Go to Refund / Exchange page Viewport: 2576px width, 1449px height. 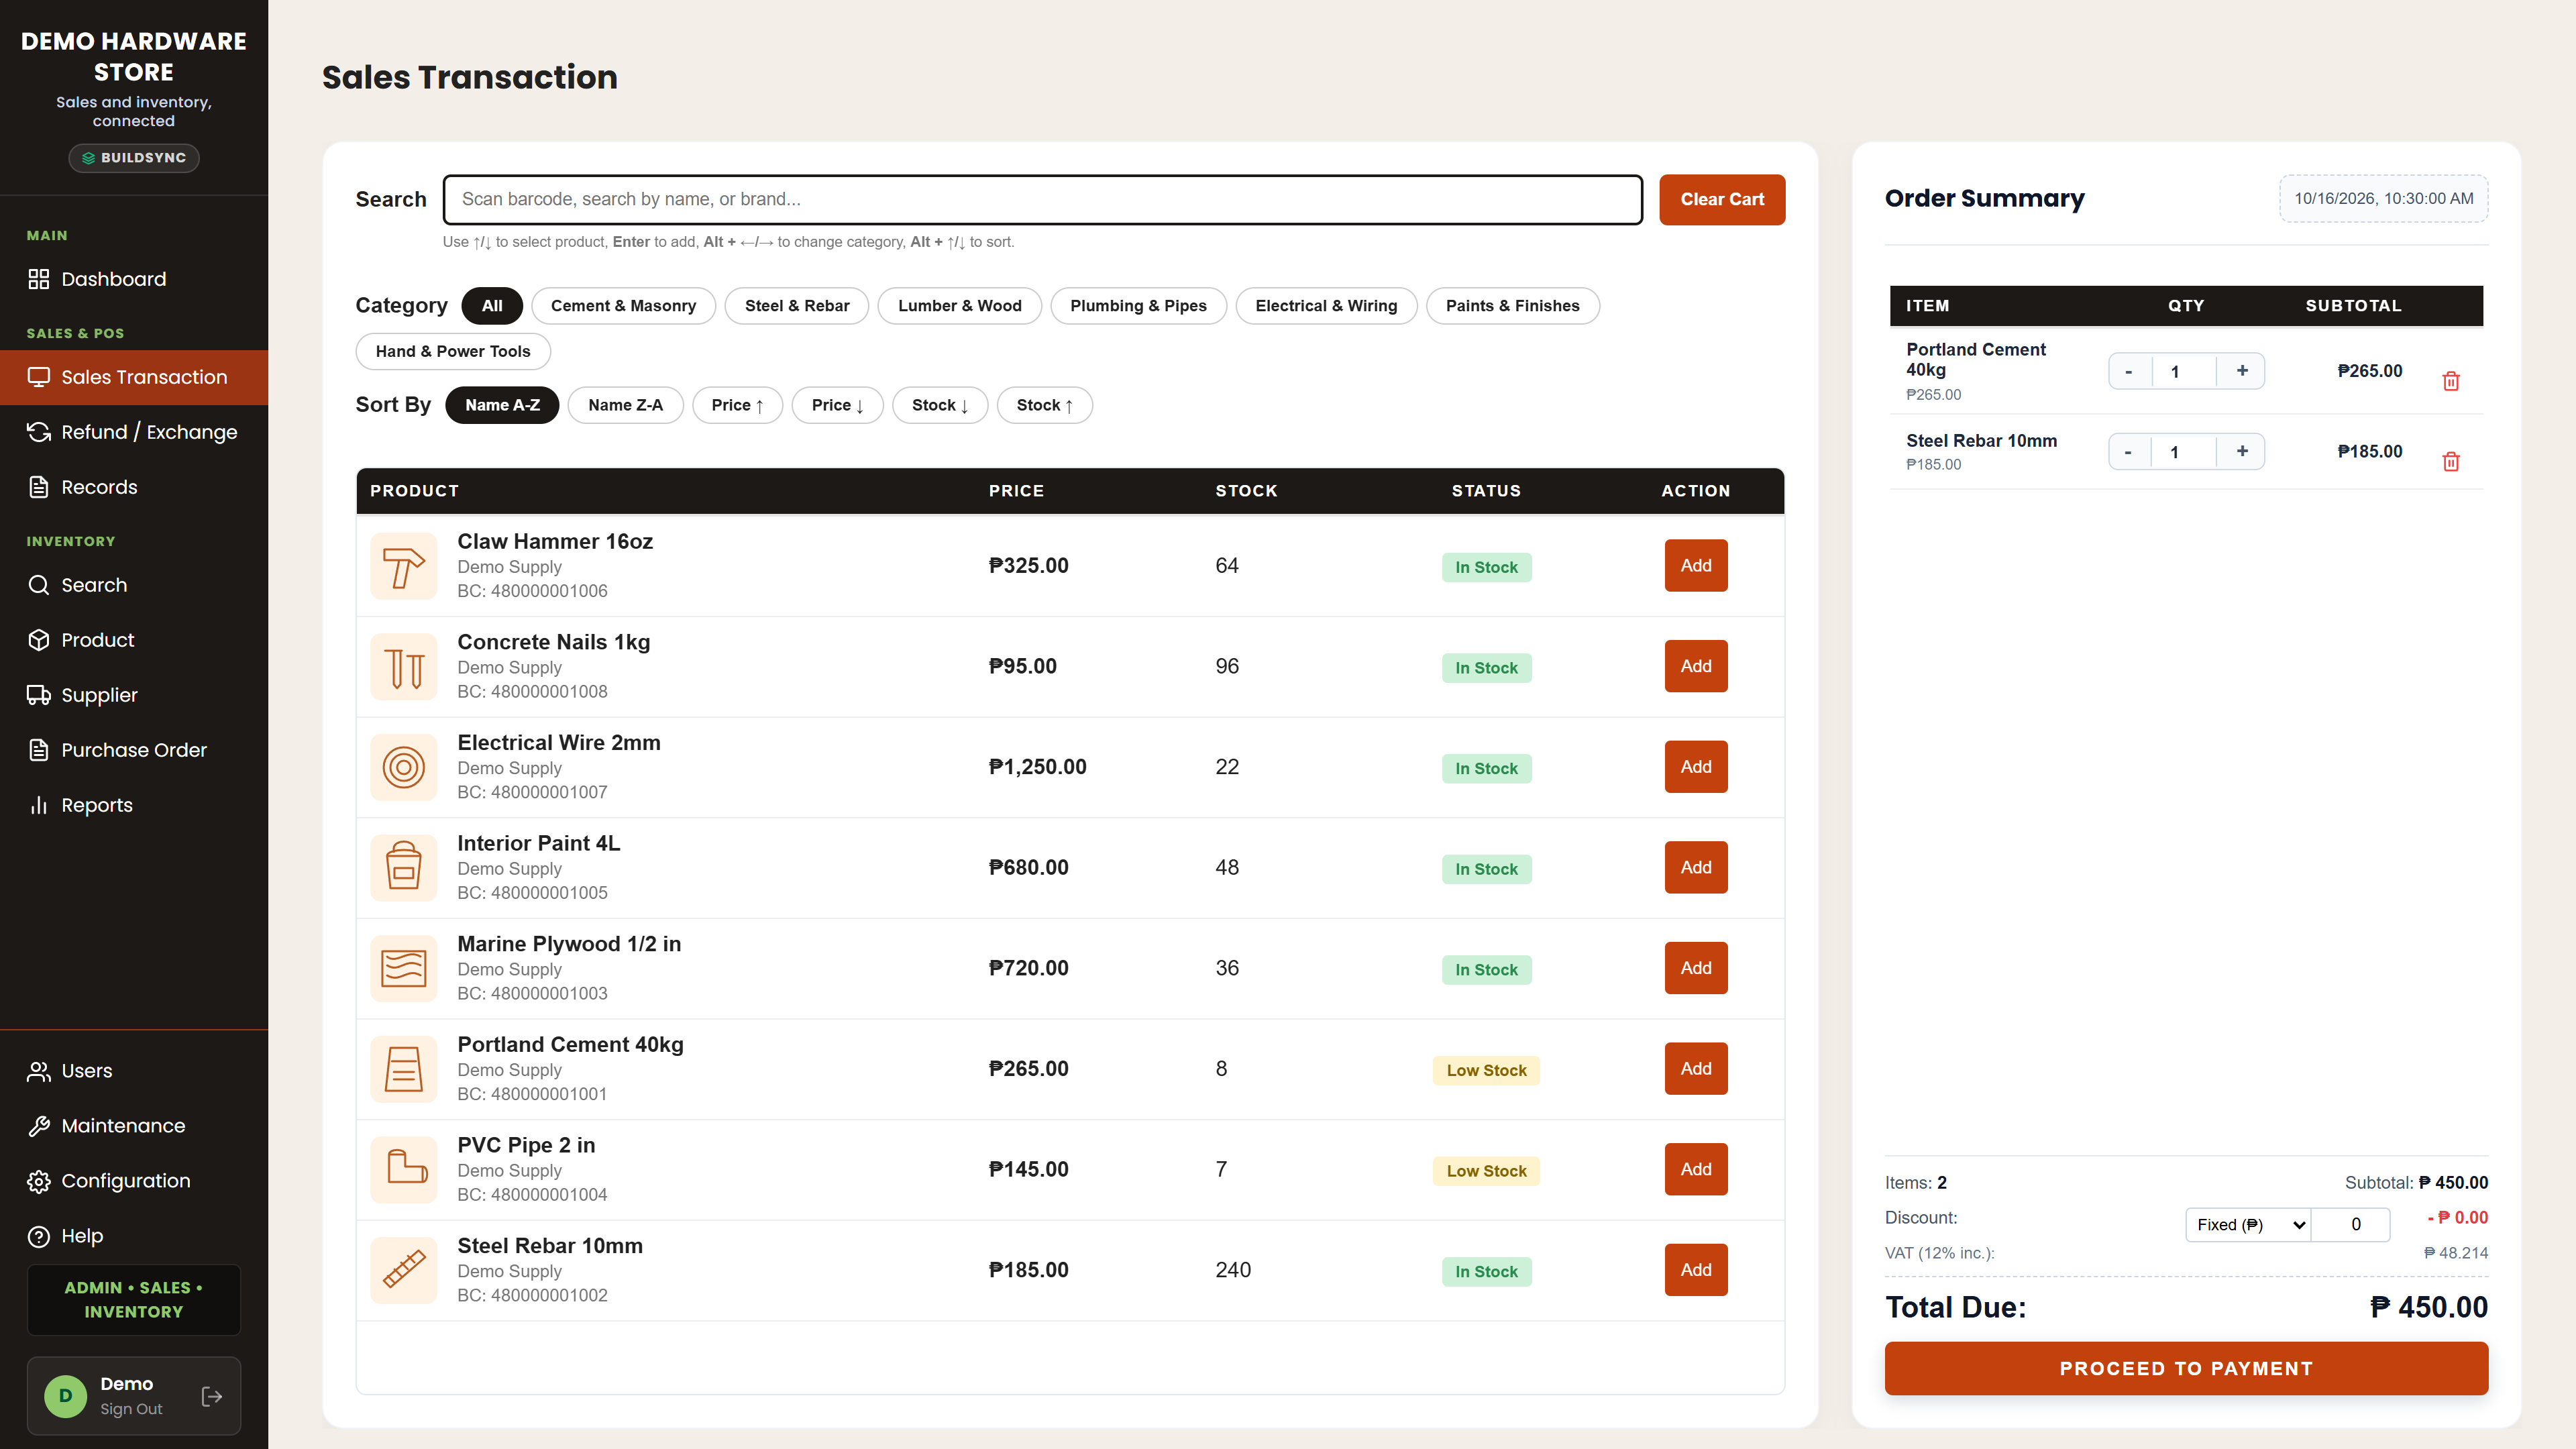[x=134, y=432]
